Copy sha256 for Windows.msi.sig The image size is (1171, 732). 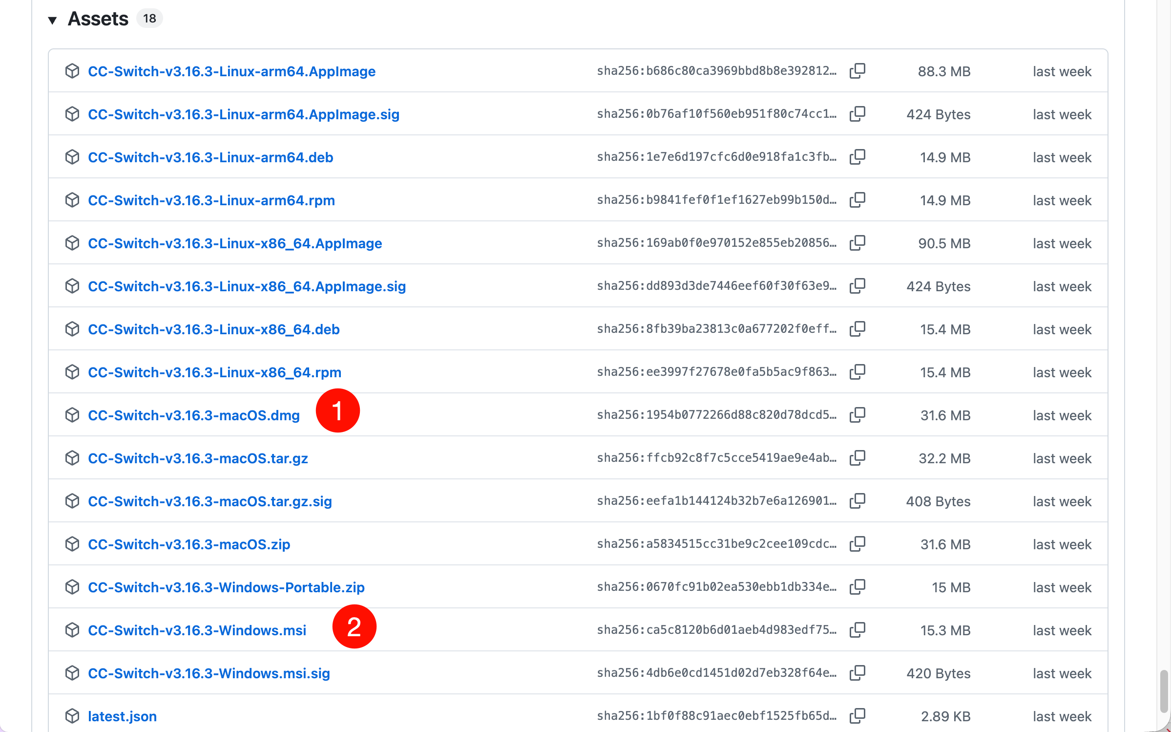pos(857,673)
